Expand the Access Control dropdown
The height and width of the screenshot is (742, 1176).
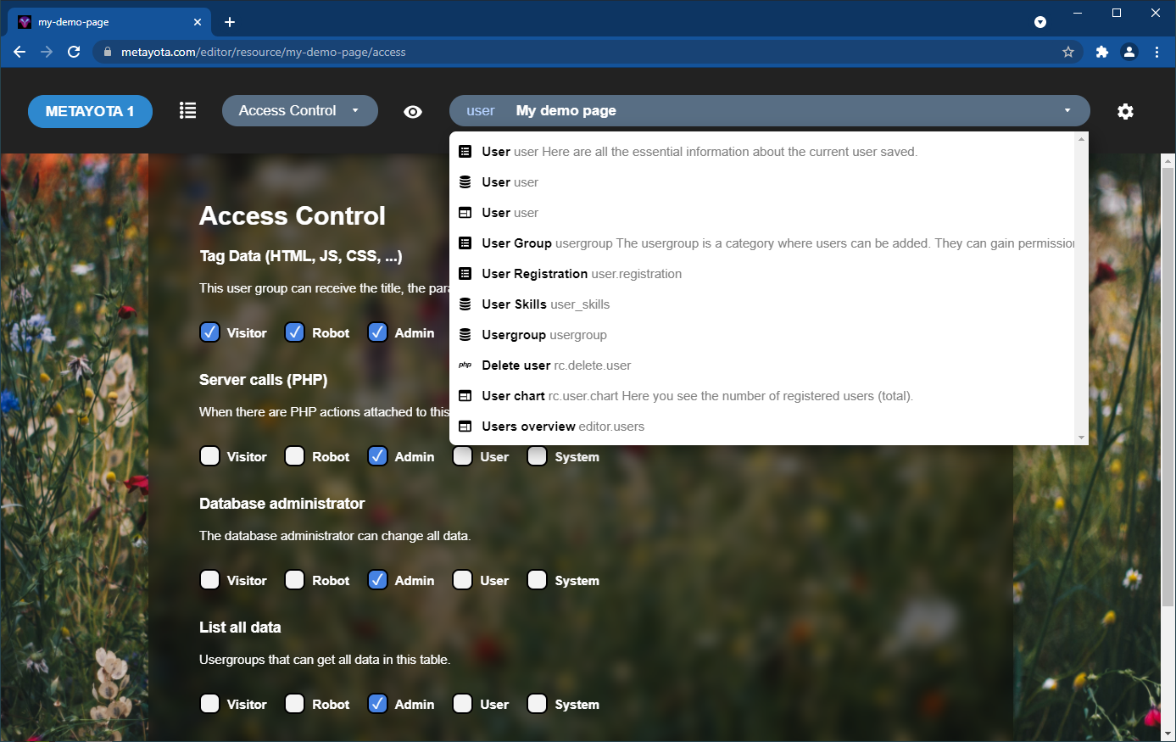tap(300, 111)
